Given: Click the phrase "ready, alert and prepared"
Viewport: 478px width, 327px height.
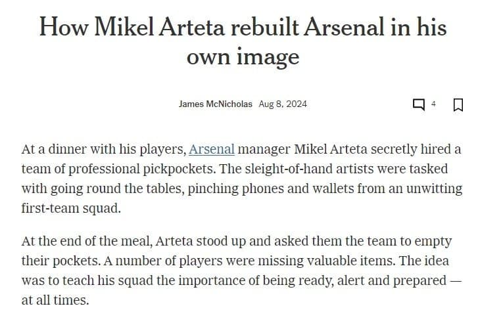Looking at the screenshot, I should click(x=372, y=281).
